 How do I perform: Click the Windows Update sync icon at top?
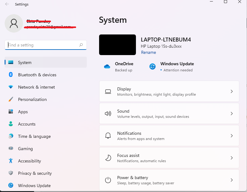(x=152, y=66)
